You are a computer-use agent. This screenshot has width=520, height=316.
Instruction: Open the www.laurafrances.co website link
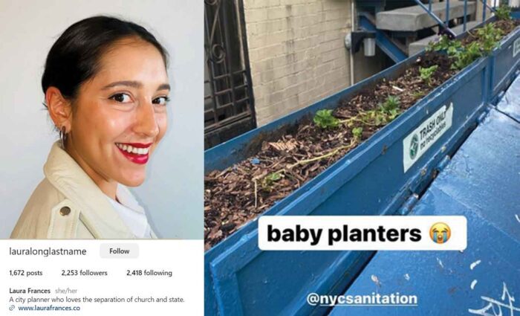[49, 308]
